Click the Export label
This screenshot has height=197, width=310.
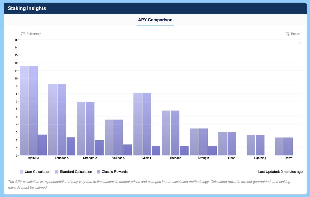coord(296,34)
